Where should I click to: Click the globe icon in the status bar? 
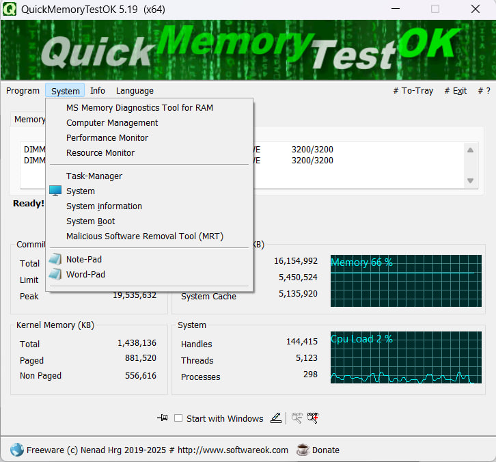17,450
